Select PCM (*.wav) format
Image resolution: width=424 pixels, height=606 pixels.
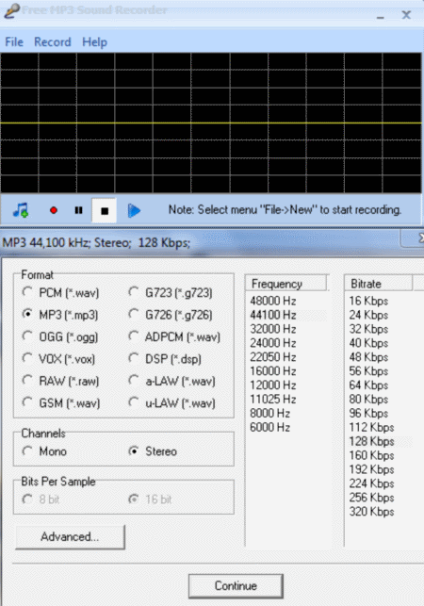[60, 292]
